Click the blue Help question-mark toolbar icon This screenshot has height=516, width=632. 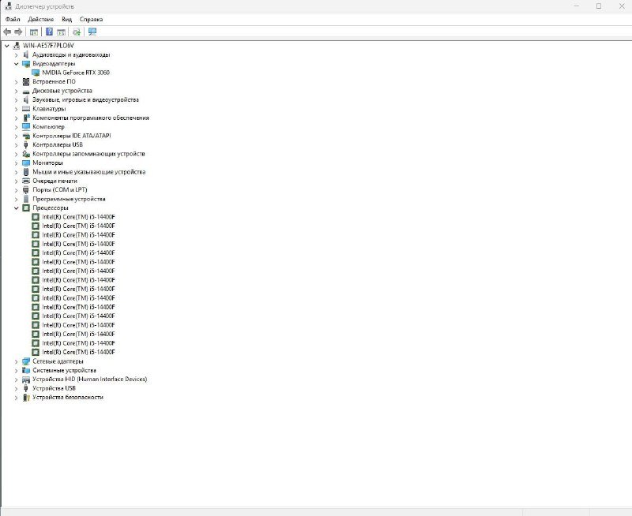tap(49, 32)
